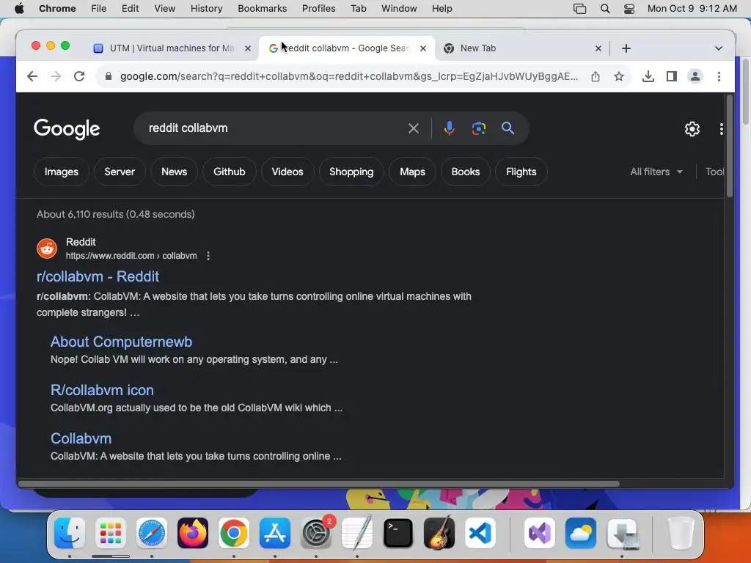Open the Collabvm sitelink
The width and height of the screenshot is (751, 563).
click(x=81, y=438)
